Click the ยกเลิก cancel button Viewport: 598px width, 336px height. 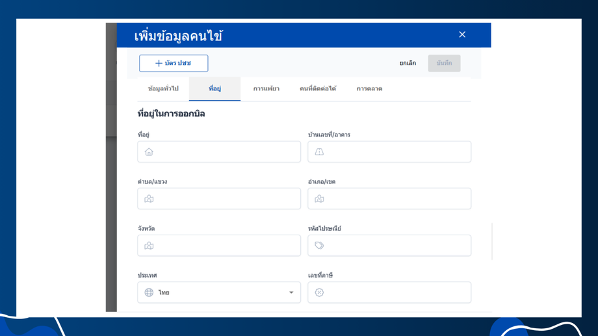pos(408,63)
